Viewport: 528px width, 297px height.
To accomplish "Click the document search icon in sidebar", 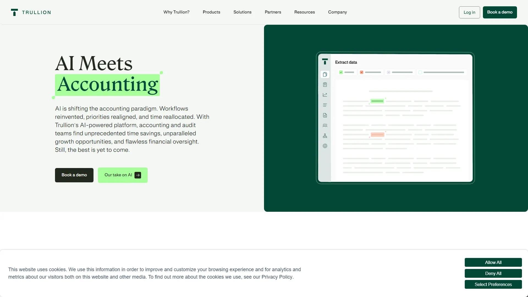I will pos(325,115).
